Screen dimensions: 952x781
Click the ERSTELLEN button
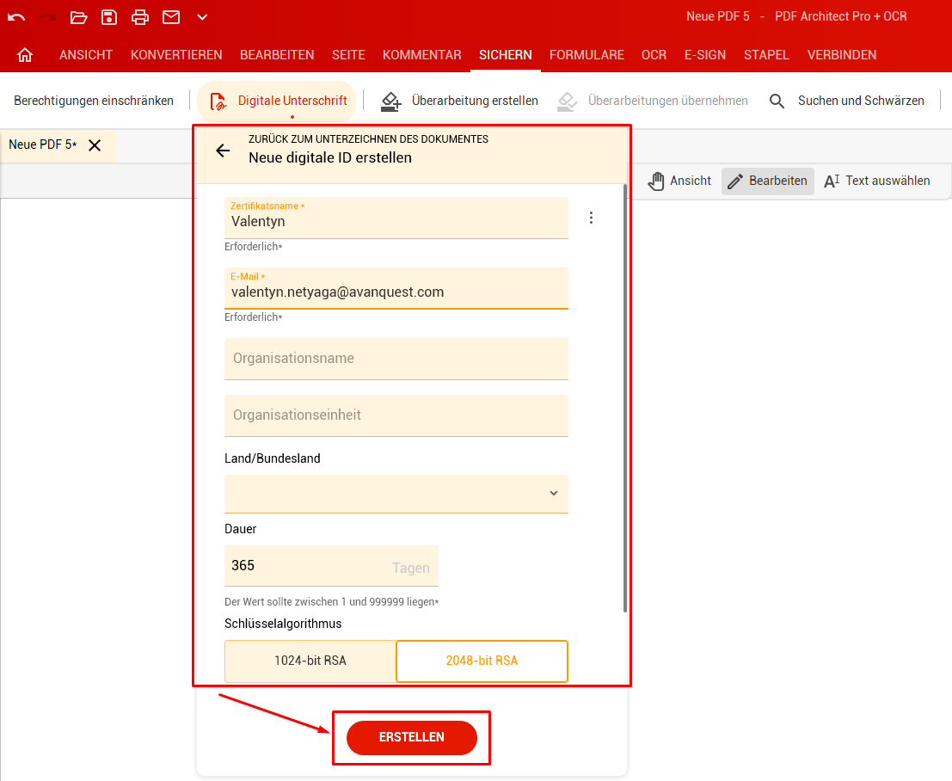click(412, 737)
